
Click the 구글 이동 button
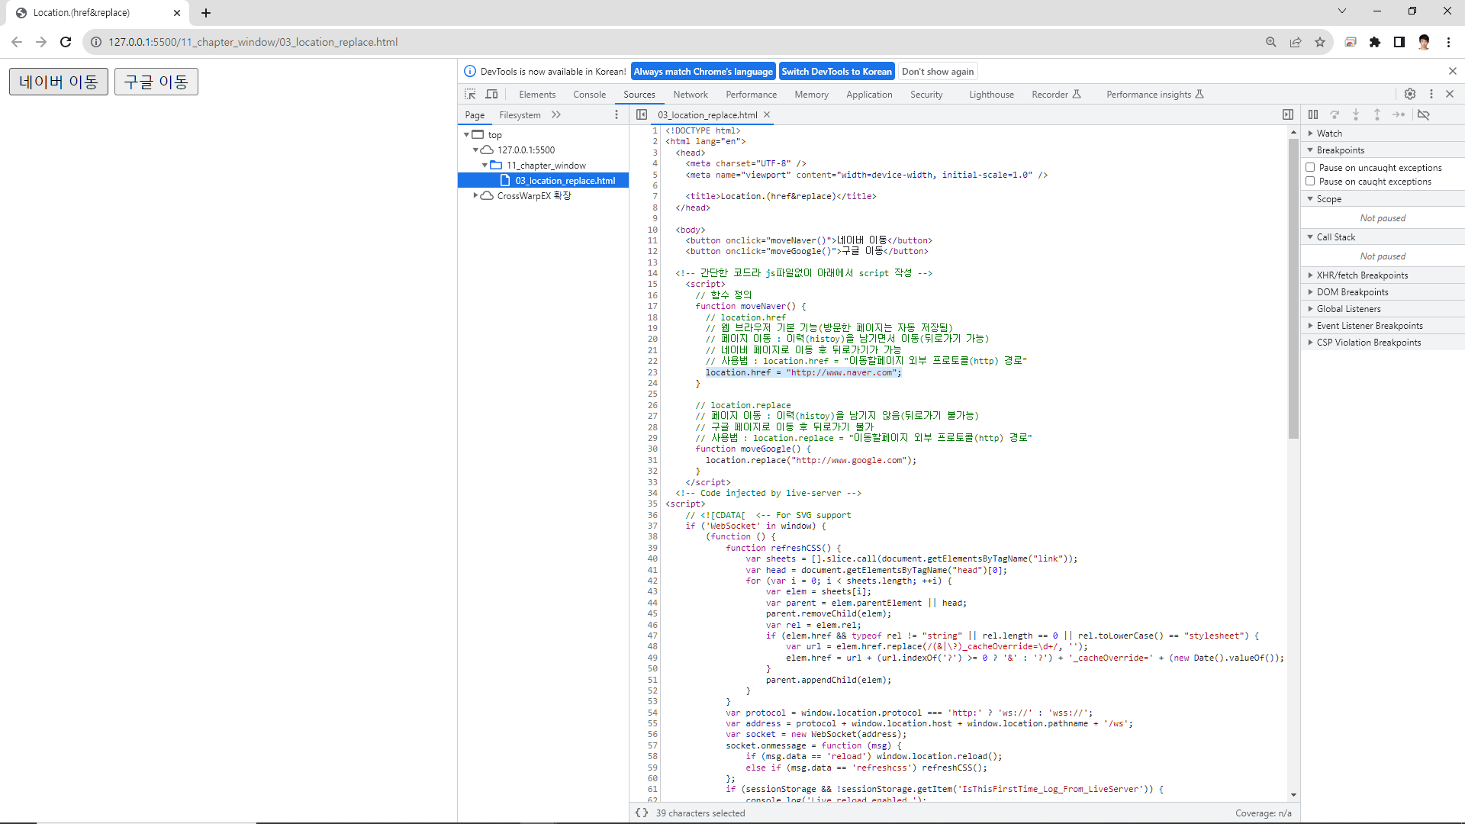156,82
